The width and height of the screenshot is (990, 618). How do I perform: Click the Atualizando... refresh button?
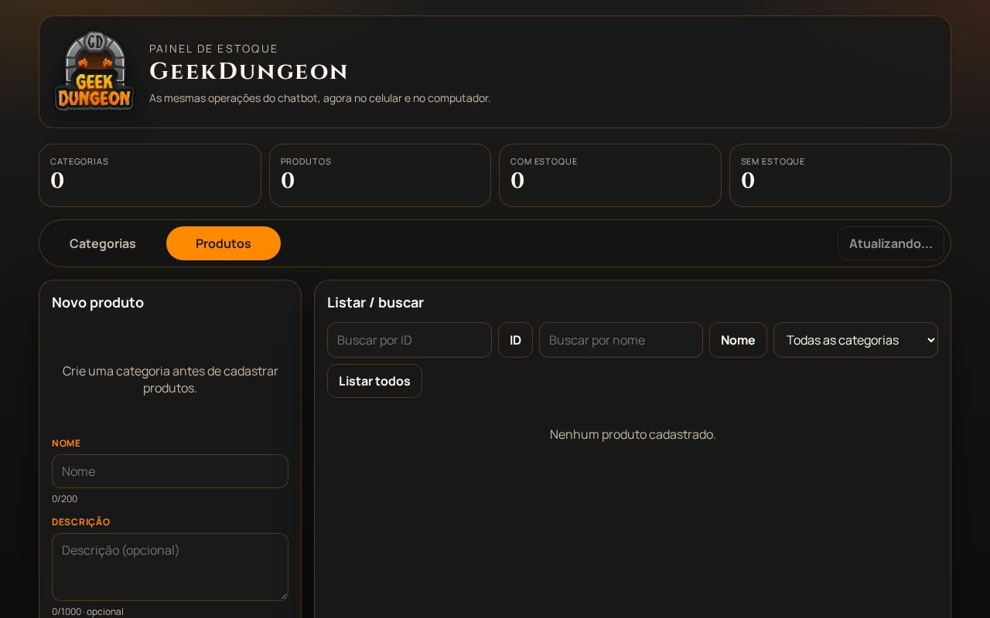[x=890, y=243]
